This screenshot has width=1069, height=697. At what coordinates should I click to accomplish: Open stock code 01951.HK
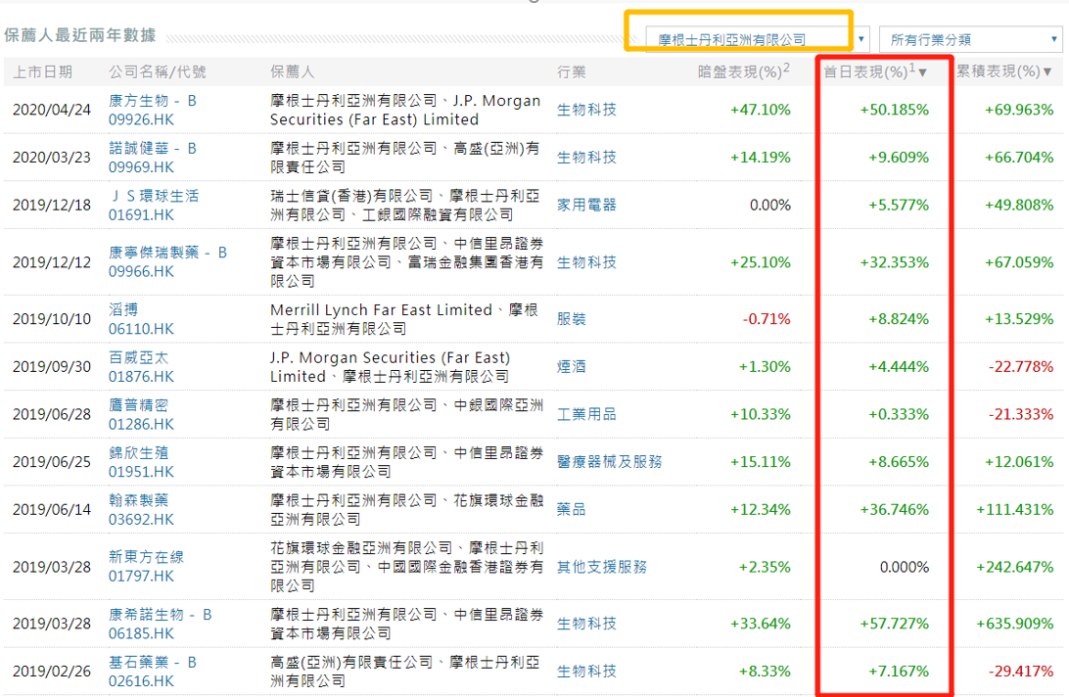(141, 472)
